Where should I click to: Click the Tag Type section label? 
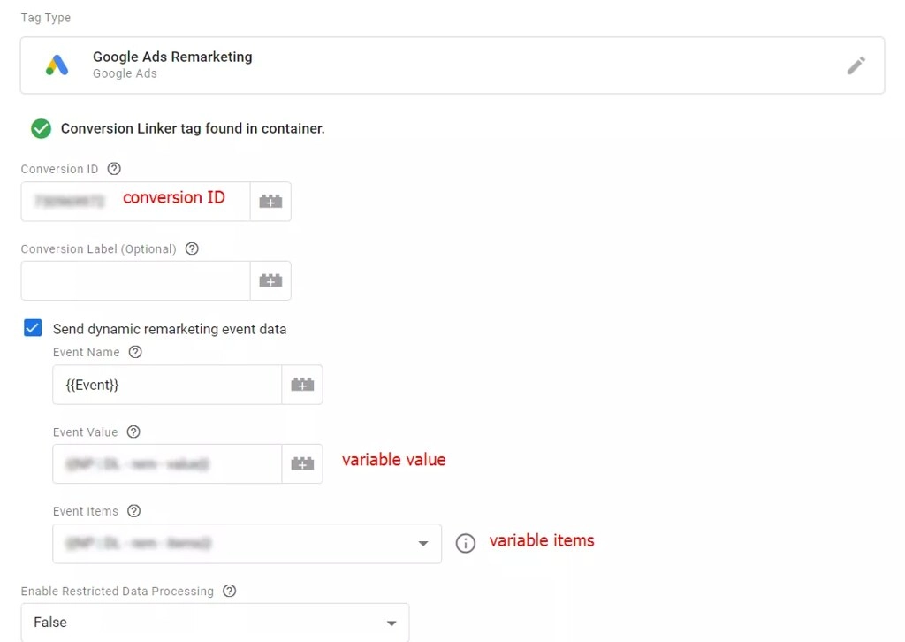(45, 17)
